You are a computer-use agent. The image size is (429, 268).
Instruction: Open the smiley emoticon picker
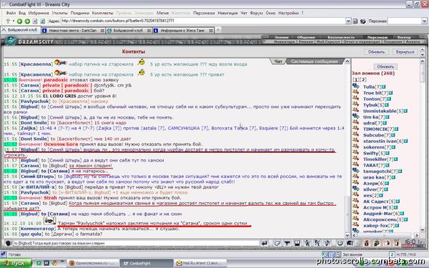point(340,243)
